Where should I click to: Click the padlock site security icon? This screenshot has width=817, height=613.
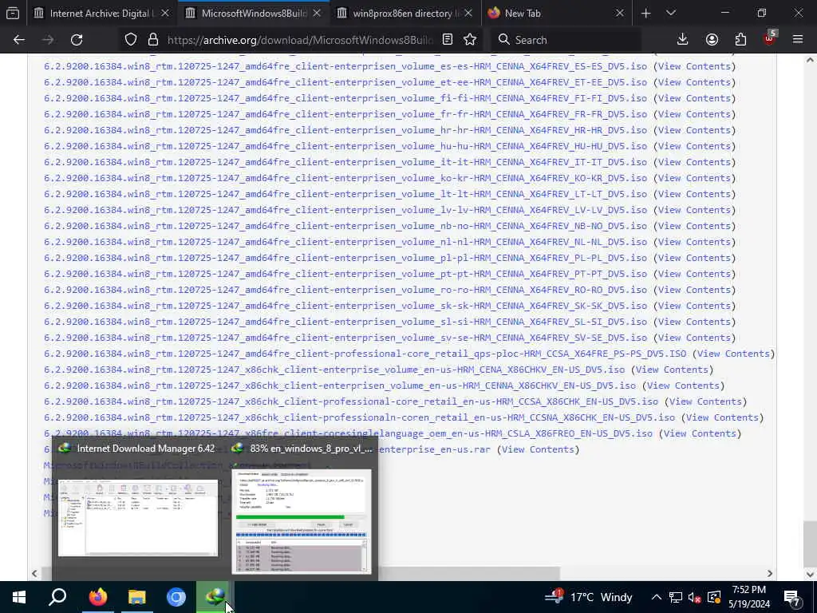coord(152,40)
